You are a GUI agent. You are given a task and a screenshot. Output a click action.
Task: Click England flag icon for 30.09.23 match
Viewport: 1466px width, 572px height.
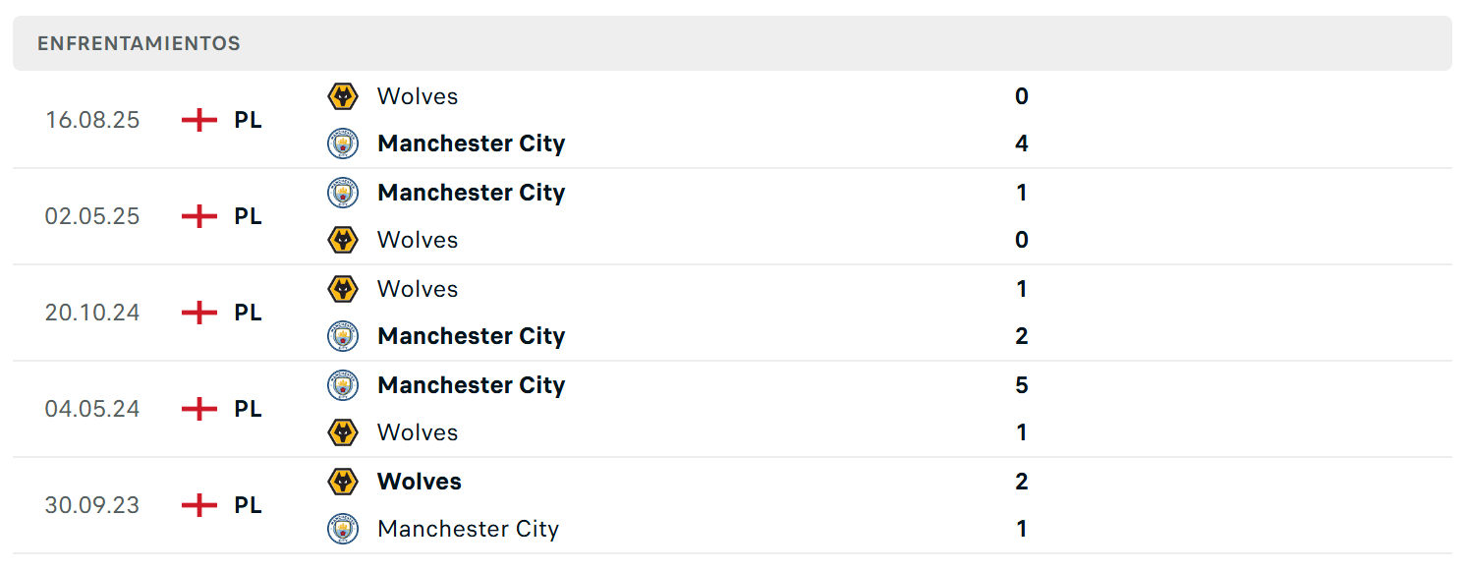pyautogui.click(x=199, y=505)
